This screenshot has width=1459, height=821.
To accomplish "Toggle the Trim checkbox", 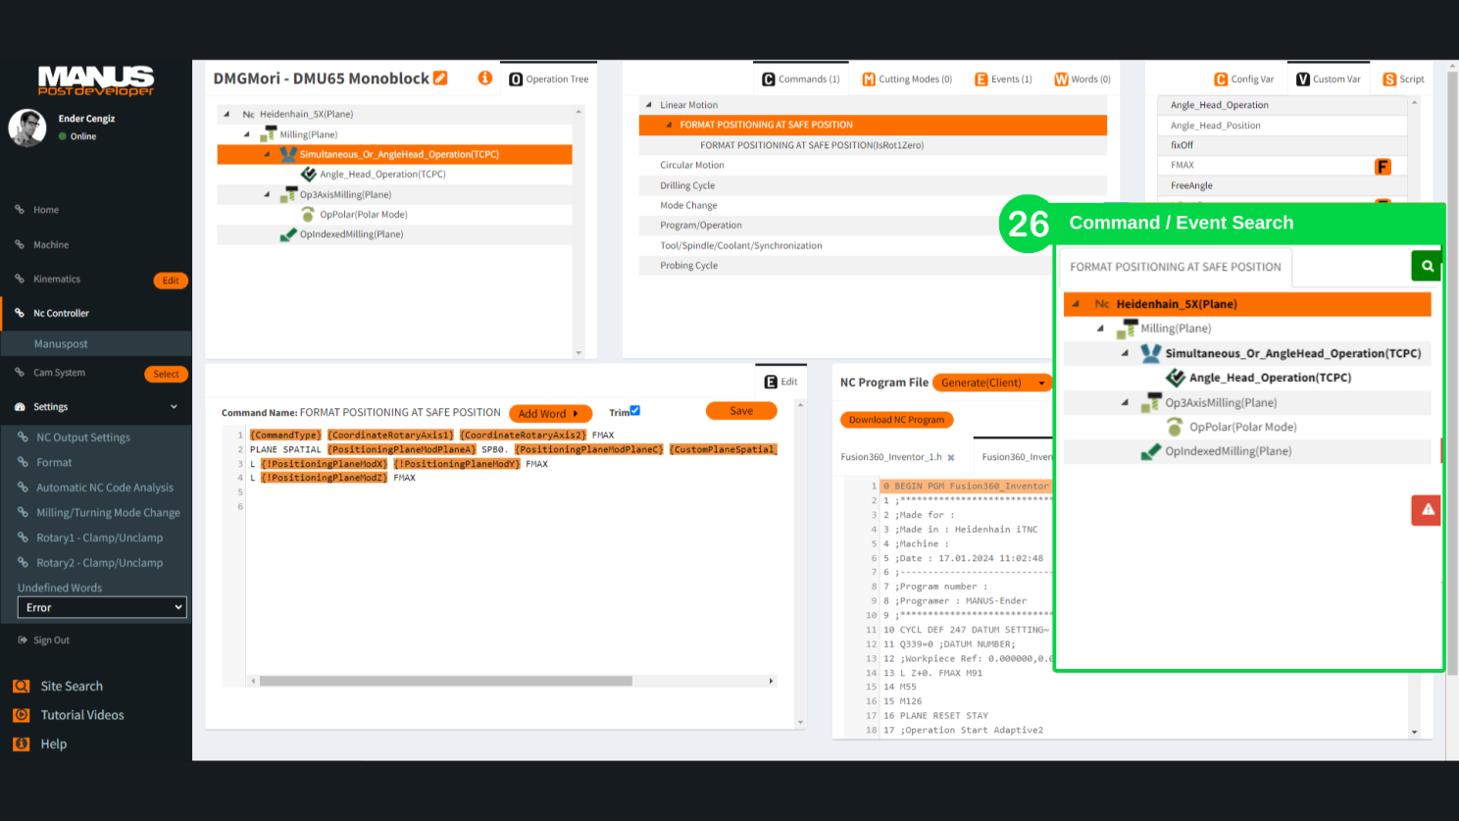I will tap(634, 411).
